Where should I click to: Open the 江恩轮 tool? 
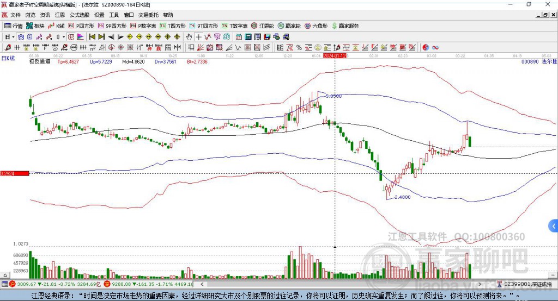click(x=263, y=26)
